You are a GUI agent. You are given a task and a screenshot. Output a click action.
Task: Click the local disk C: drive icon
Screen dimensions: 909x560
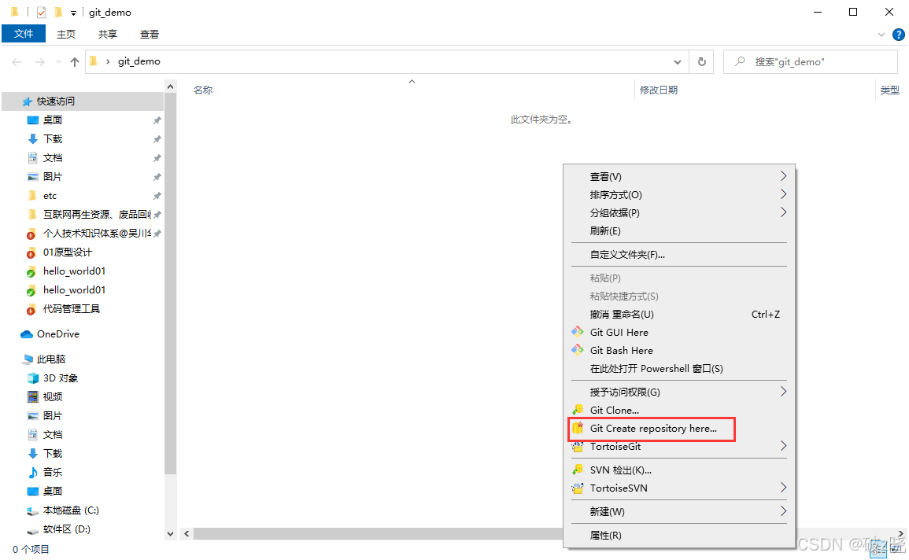33,510
